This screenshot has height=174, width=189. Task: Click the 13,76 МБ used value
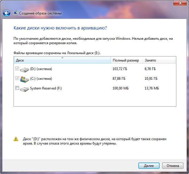point(152,88)
